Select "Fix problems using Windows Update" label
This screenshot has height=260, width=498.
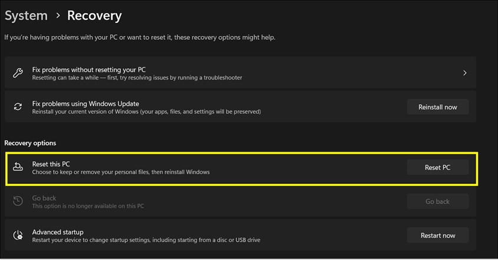coord(85,104)
